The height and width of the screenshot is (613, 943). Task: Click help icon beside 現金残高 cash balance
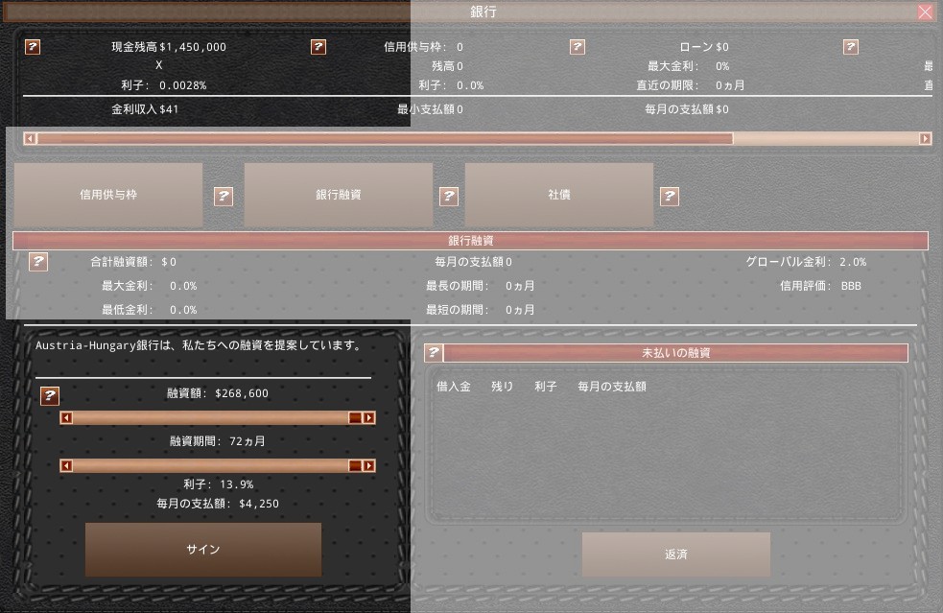[33, 47]
